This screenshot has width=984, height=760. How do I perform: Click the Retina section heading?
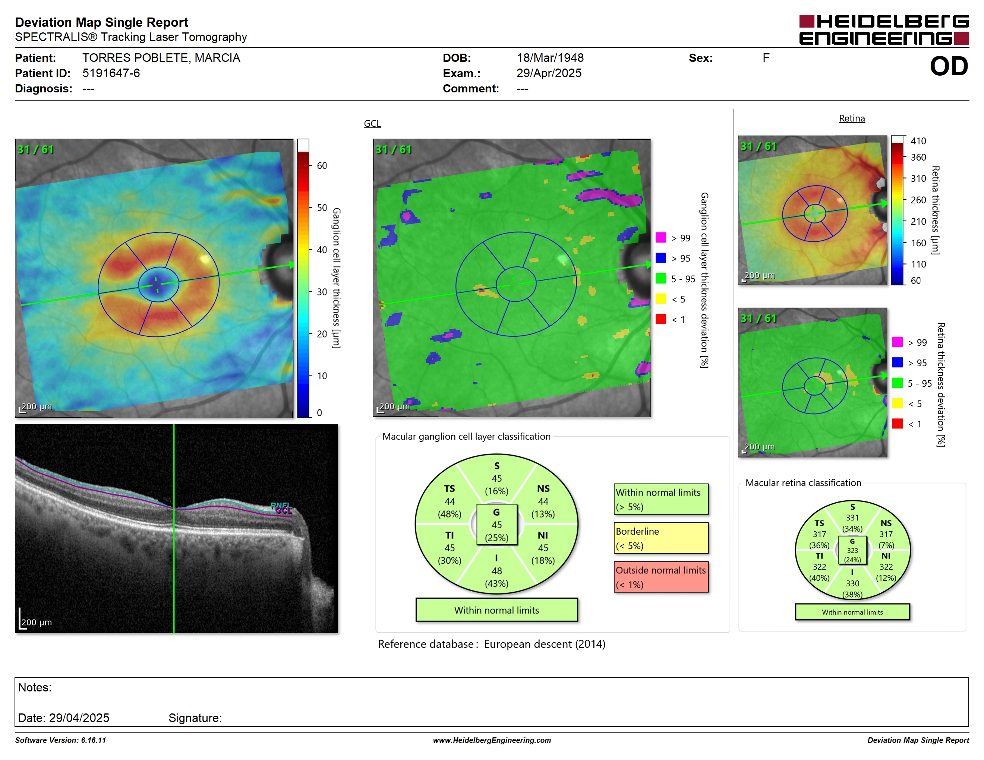[852, 118]
